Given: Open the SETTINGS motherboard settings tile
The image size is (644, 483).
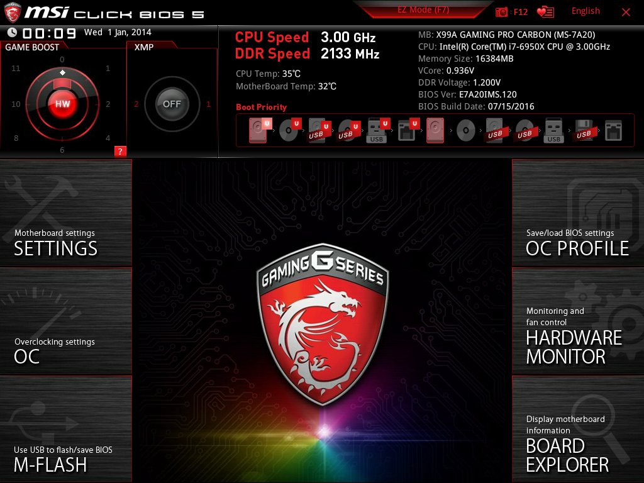Looking at the screenshot, I should [65, 213].
